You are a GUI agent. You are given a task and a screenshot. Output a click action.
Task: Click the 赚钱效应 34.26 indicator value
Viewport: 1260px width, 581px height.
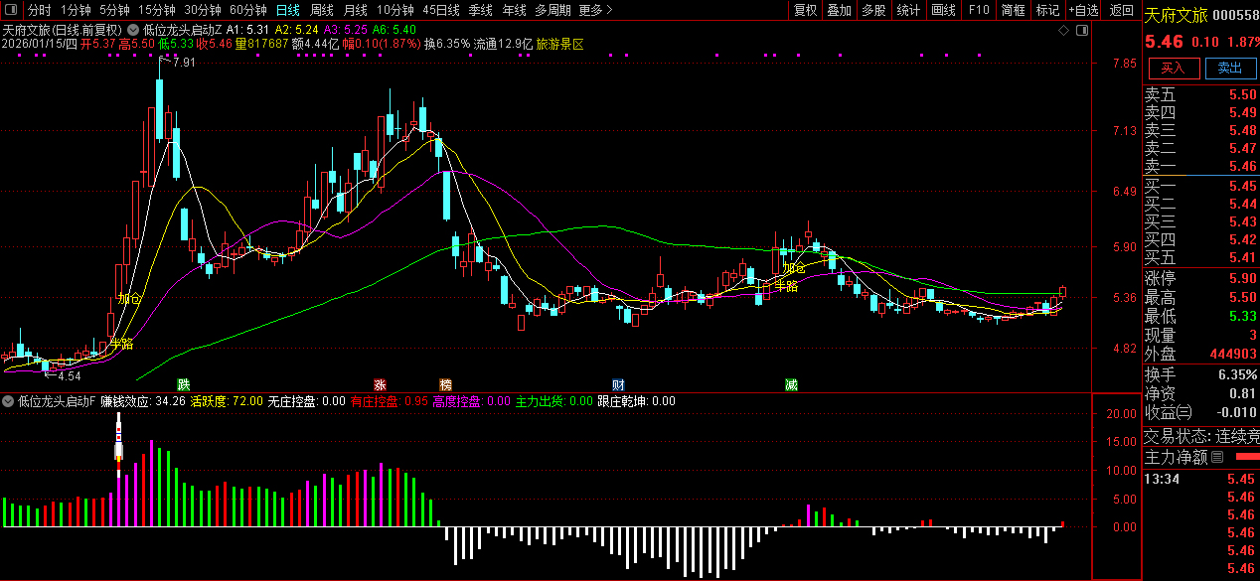142,401
